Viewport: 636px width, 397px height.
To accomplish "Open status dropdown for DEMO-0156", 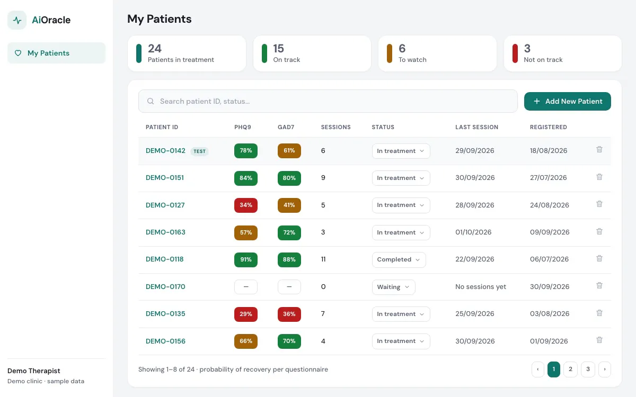I will point(401,341).
